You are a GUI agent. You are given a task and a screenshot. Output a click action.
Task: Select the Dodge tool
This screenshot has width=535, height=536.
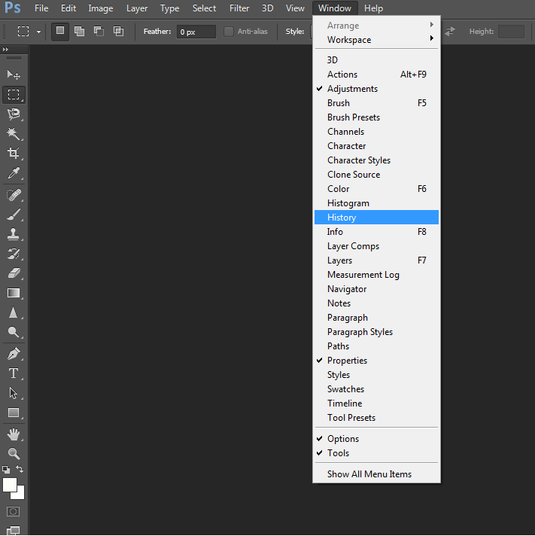point(14,332)
